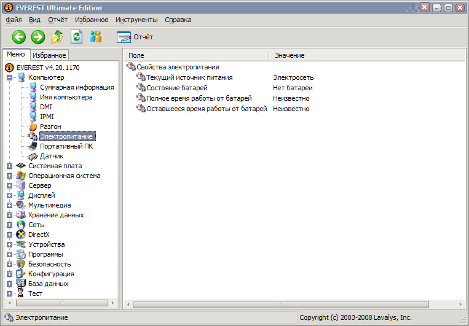
Task: Expand the Операционная система node
Action: (x=10, y=176)
